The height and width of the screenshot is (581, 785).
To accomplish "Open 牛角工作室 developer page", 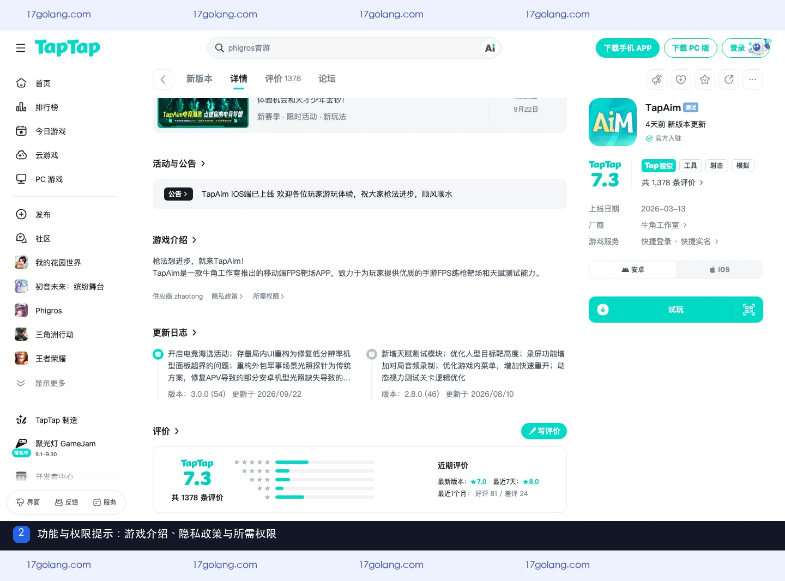I will (664, 225).
